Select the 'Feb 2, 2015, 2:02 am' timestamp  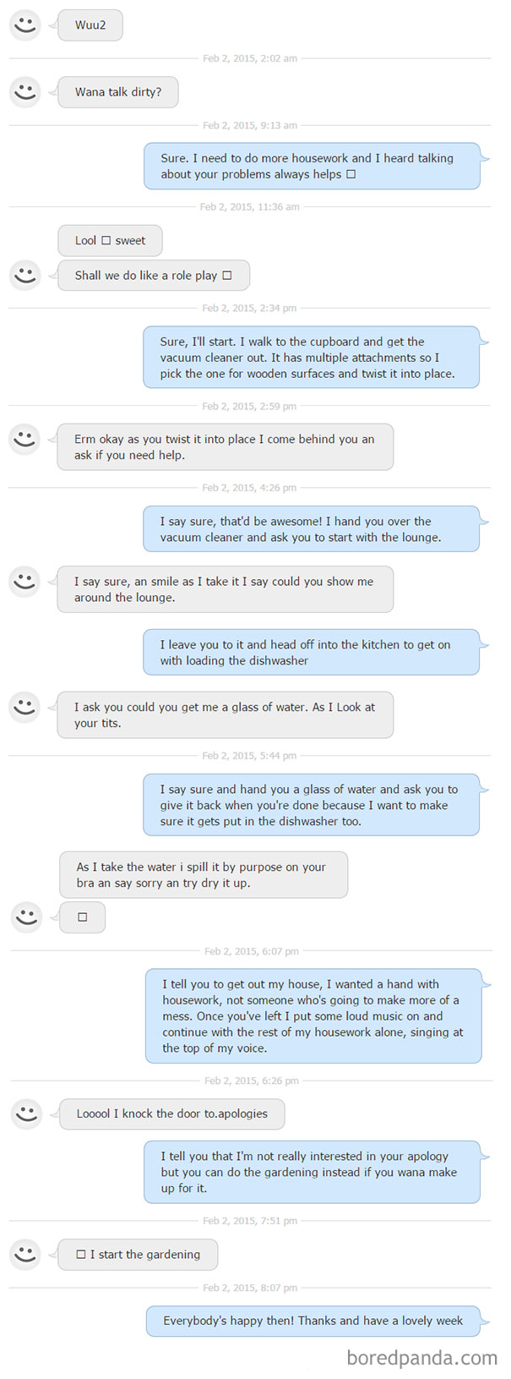click(x=250, y=58)
